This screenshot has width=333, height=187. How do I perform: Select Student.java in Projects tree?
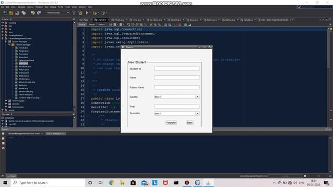click(x=24, y=79)
